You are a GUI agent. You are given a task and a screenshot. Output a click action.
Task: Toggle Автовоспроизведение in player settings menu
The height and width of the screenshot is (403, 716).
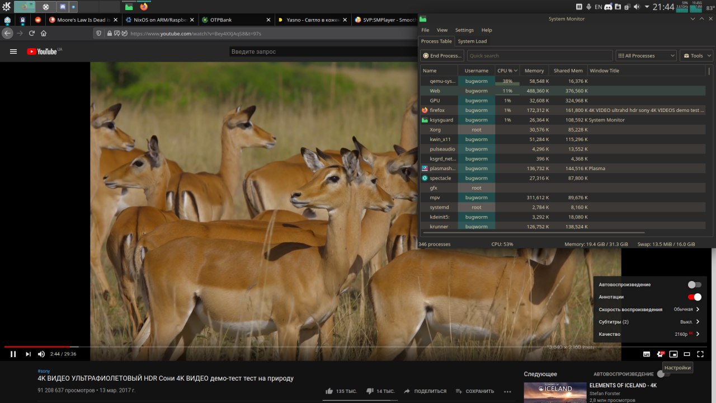(694, 285)
